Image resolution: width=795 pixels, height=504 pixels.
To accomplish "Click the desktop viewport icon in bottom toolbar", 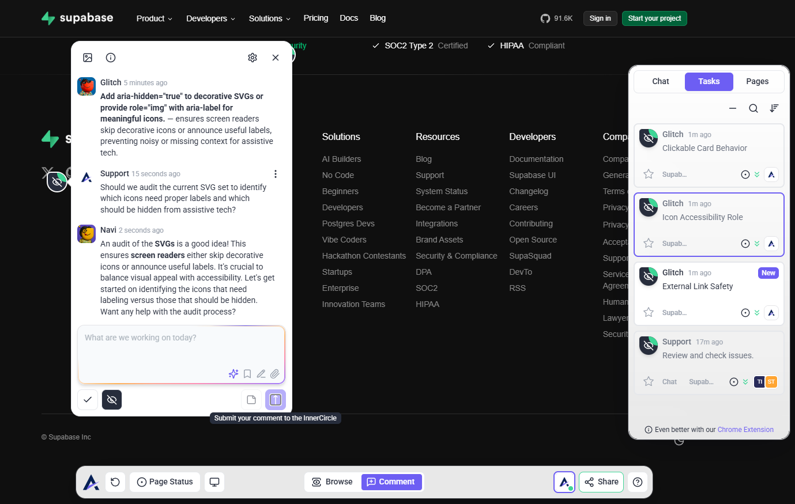I will click(x=214, y=482).
